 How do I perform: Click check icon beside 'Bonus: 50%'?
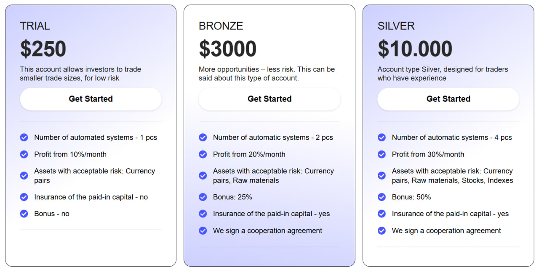click(382, 197)
